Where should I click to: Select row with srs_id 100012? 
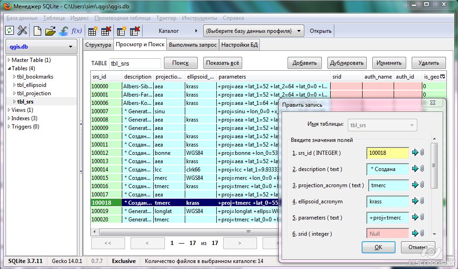[185, 153]
